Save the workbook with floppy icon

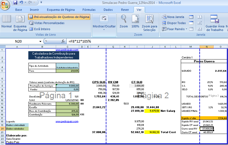tap(15, 2)
